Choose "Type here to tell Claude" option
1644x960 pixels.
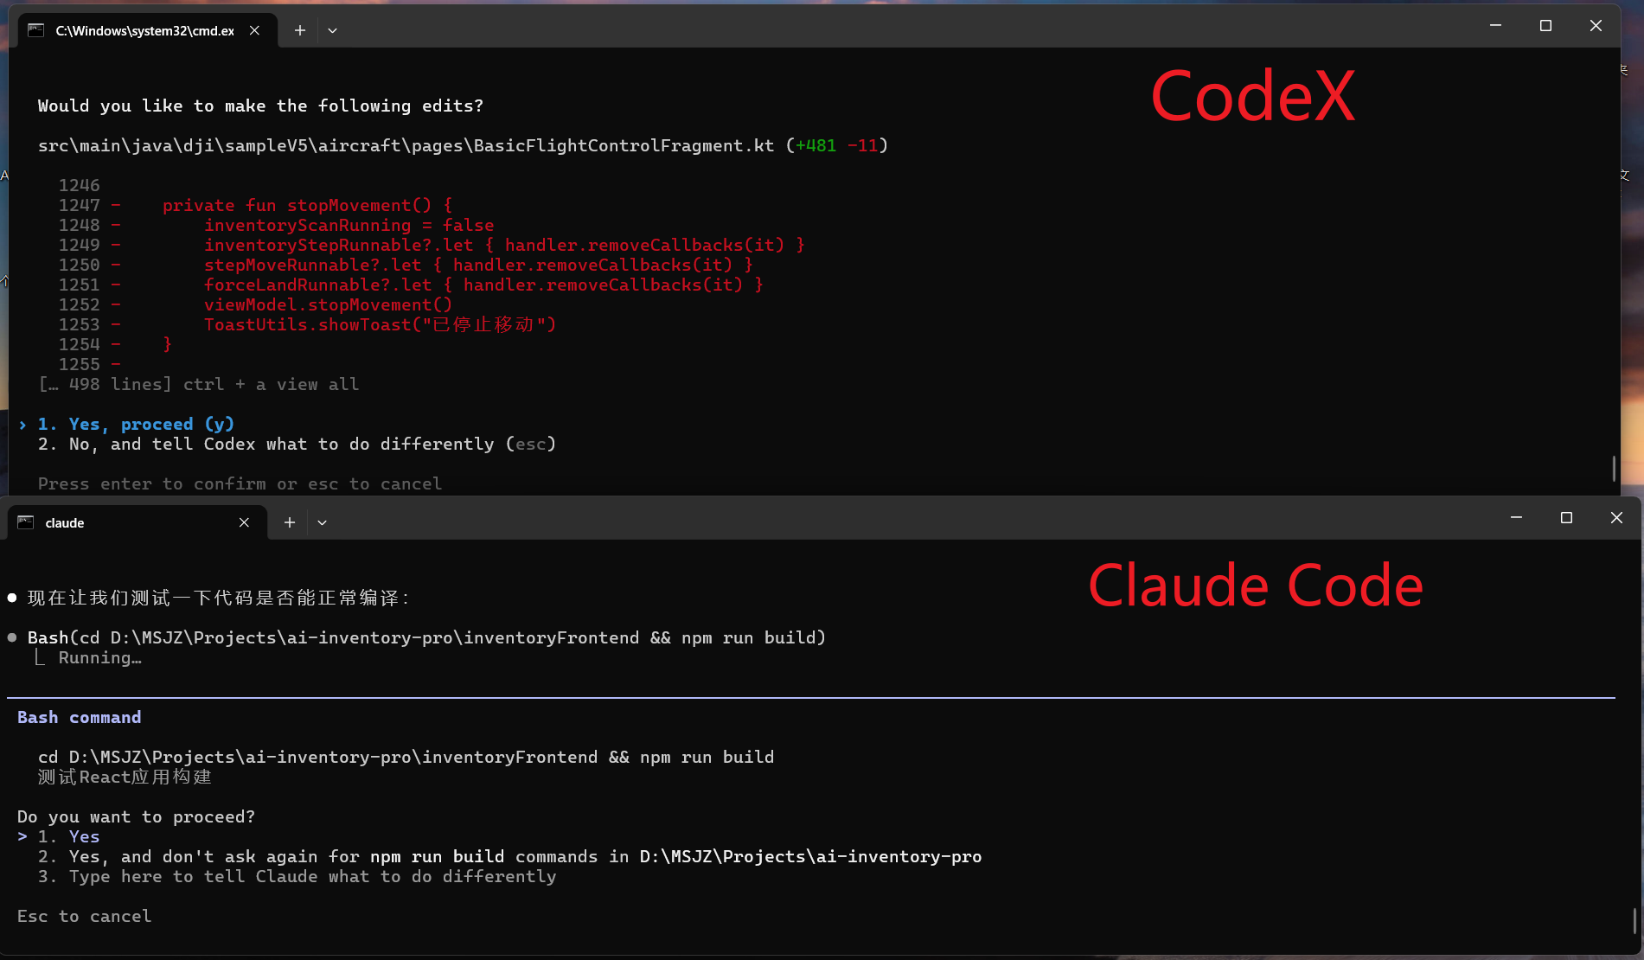click(297, 876)
